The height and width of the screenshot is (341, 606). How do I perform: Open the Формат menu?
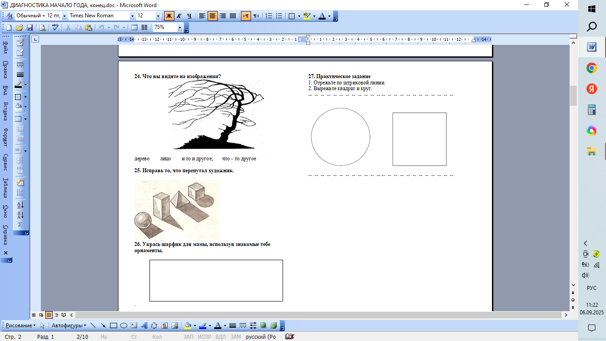coord(6,137)
